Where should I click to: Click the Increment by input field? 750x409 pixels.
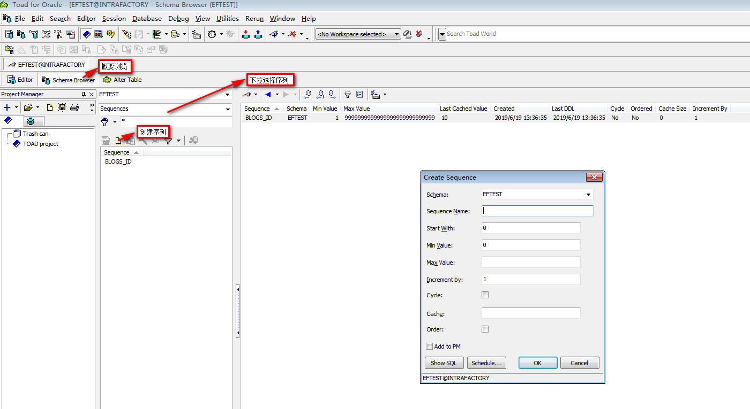[531, 279]
